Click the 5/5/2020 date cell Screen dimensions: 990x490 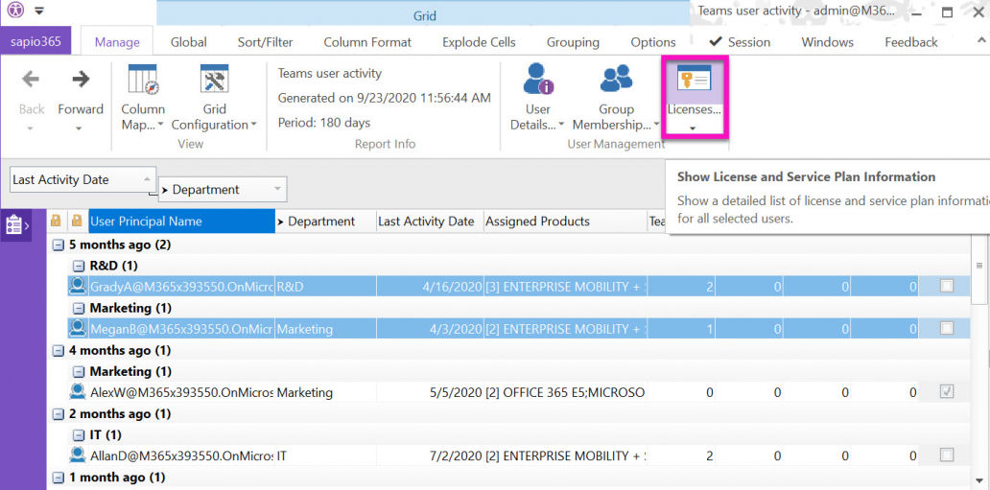click(x=430, y=392)
